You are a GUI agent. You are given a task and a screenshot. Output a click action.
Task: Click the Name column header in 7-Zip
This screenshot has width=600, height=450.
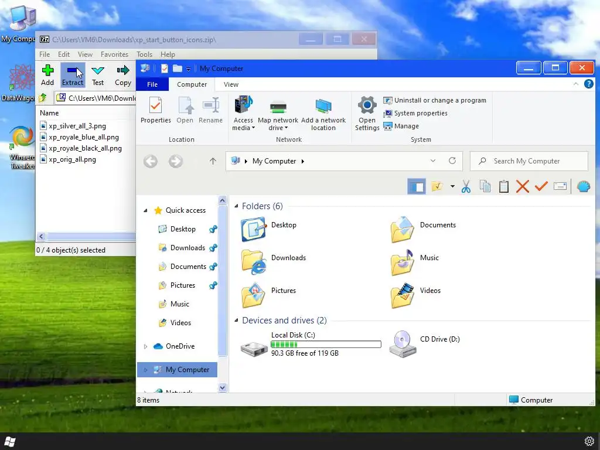pyautogui.click(x=49, y=113)
